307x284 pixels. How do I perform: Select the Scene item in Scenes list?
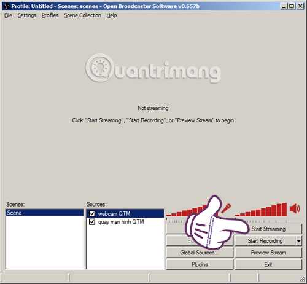[x=45, y=213]
